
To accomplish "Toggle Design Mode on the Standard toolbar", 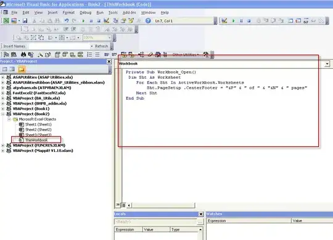I will (x=107, y=20).
